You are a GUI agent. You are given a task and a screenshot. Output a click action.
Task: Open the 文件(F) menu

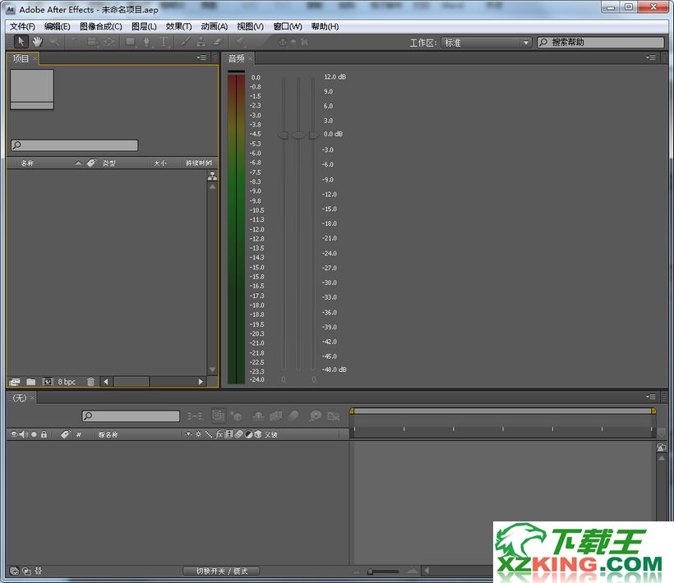pyautogui.click(x=22, y=26)
